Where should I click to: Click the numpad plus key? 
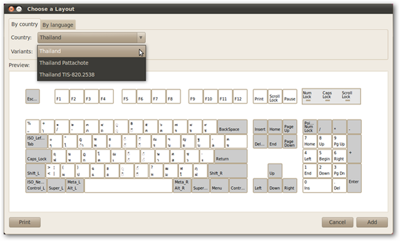pos(354,149)
